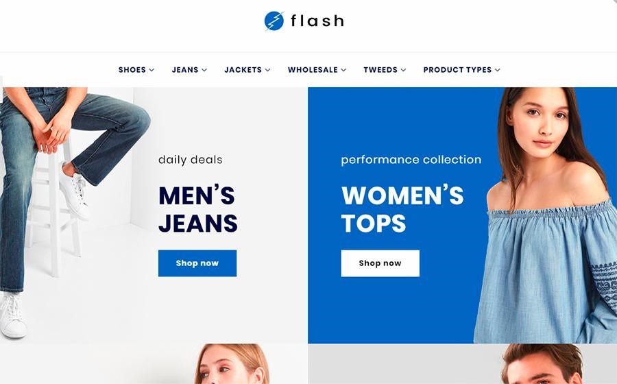Expand the Product Types dropdown chevron

click(498, 70)
